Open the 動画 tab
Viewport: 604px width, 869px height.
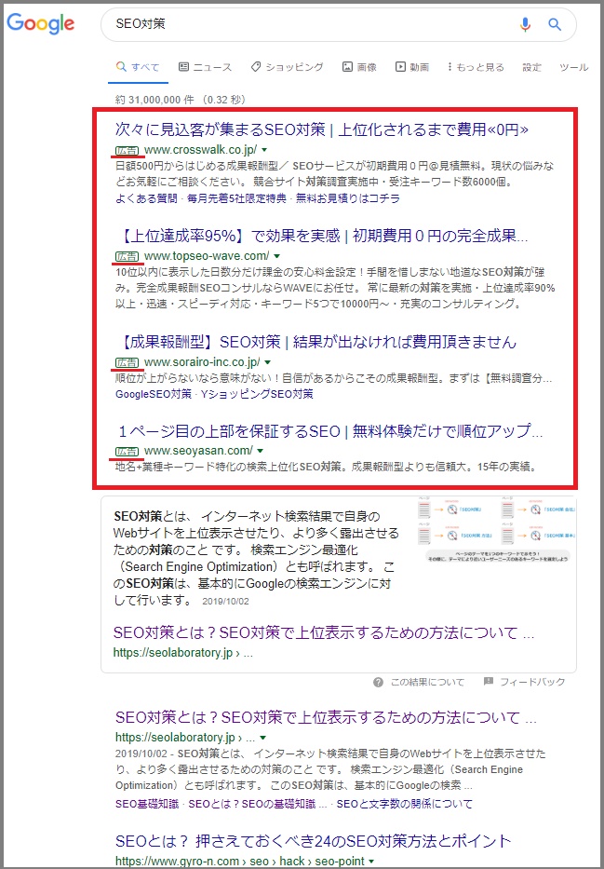(x=412, y=67)
